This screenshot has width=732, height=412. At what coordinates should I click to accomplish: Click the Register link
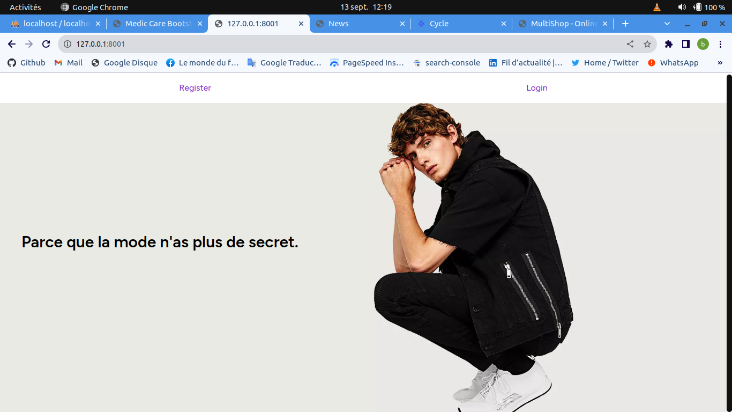pos(195,88)
